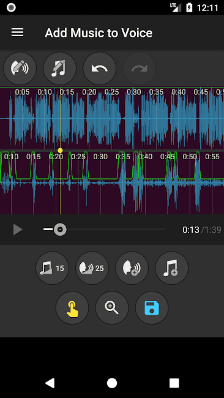This screenshot has width=224, height=398.
Task: Tap the greyed-out redo arrow
Action: pos(140,69)
